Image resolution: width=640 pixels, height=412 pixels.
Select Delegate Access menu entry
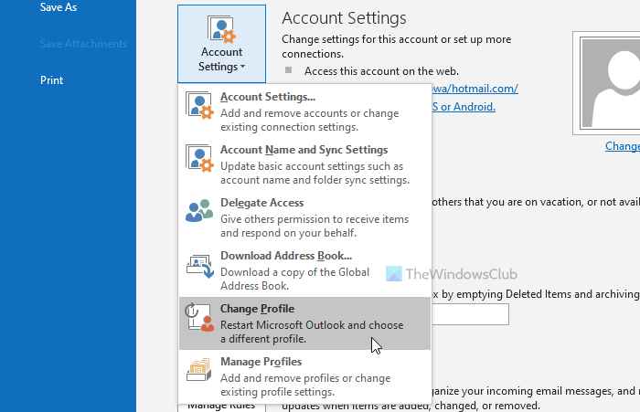[304, 217]
